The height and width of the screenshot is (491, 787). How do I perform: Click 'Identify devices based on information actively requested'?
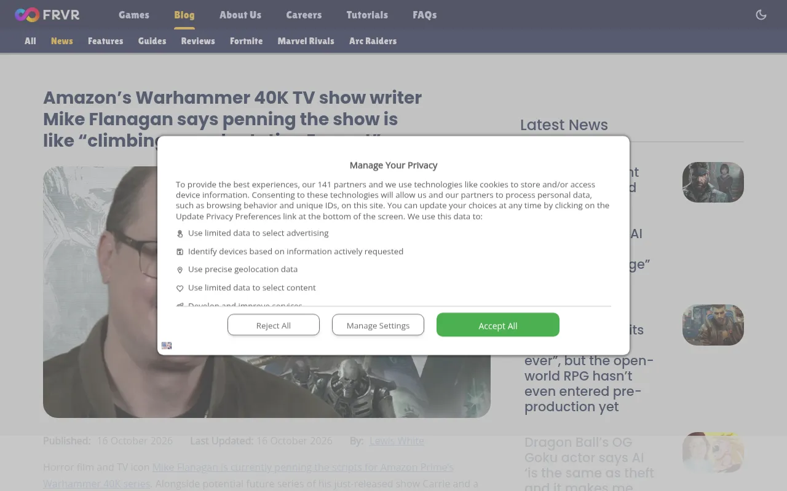point(296,251)
